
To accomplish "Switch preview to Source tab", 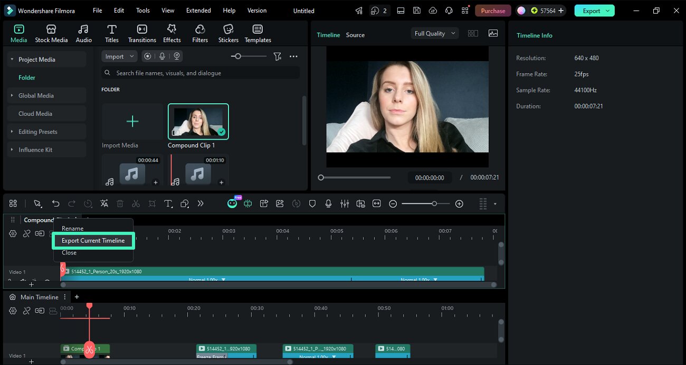I will tap(355, 35).
